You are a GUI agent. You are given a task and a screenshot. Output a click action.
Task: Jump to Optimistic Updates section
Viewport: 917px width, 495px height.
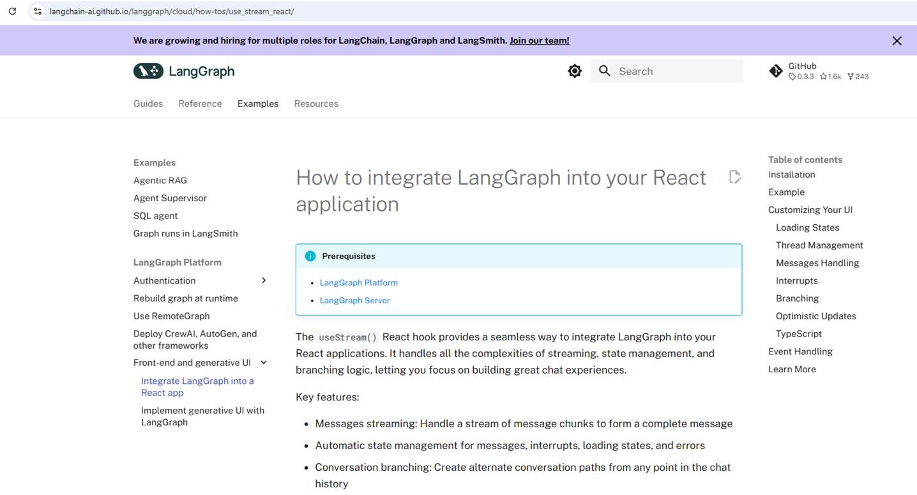point(815,316)
